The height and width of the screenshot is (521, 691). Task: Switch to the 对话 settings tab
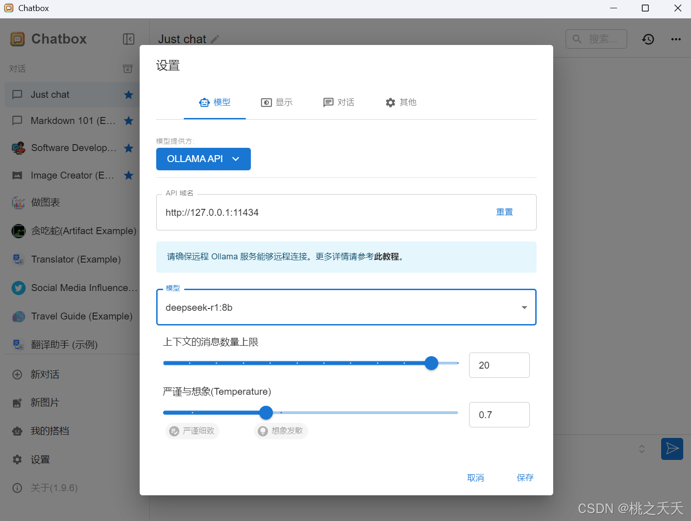click(x=339, y=102)
